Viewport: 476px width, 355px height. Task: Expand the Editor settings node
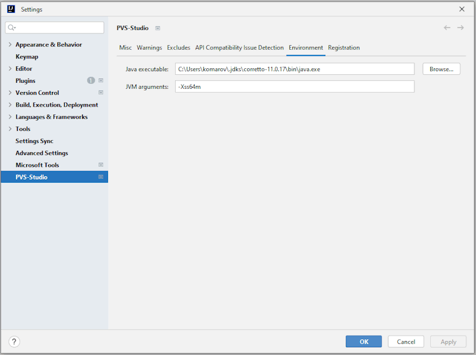10,69
